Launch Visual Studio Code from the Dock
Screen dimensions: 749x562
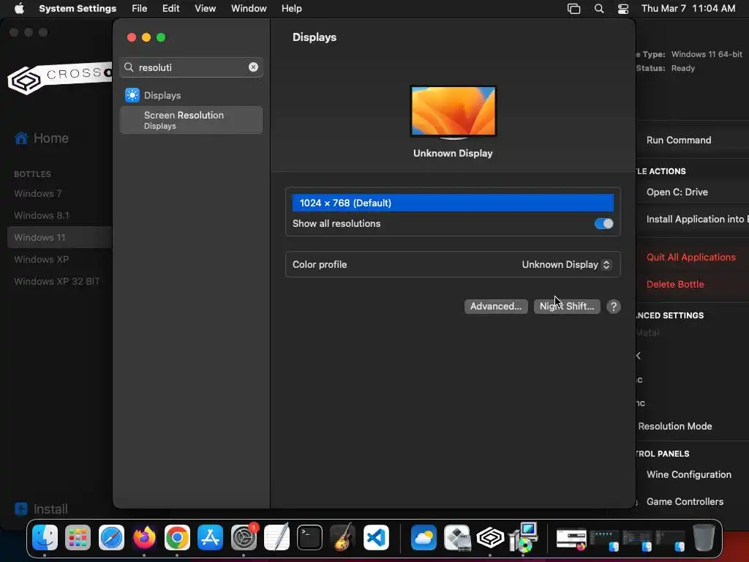(376, 538)
